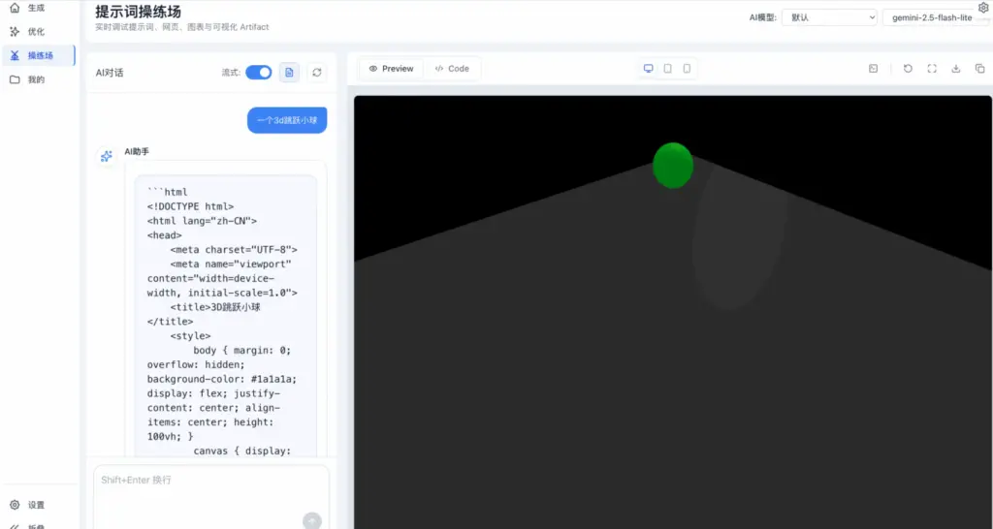Go to 优化 in the sidebar
The width and height of the screenshot is (993, 529).
(36, 32)
